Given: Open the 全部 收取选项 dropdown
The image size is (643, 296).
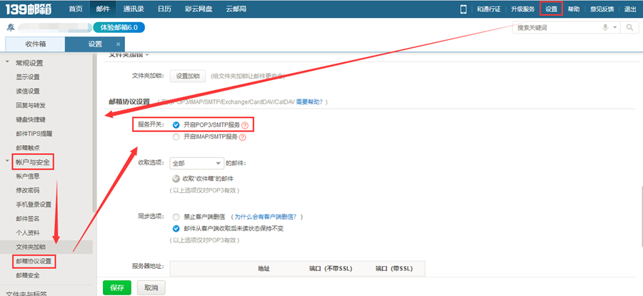Looking at the screenshot, I should click(197, 164).
